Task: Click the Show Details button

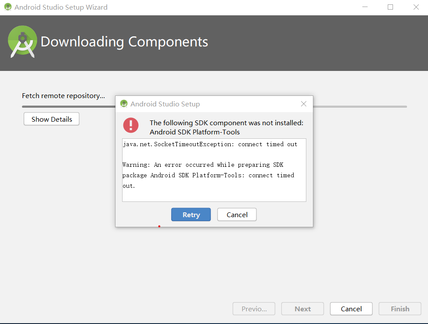Action: [x=51, y=119]
